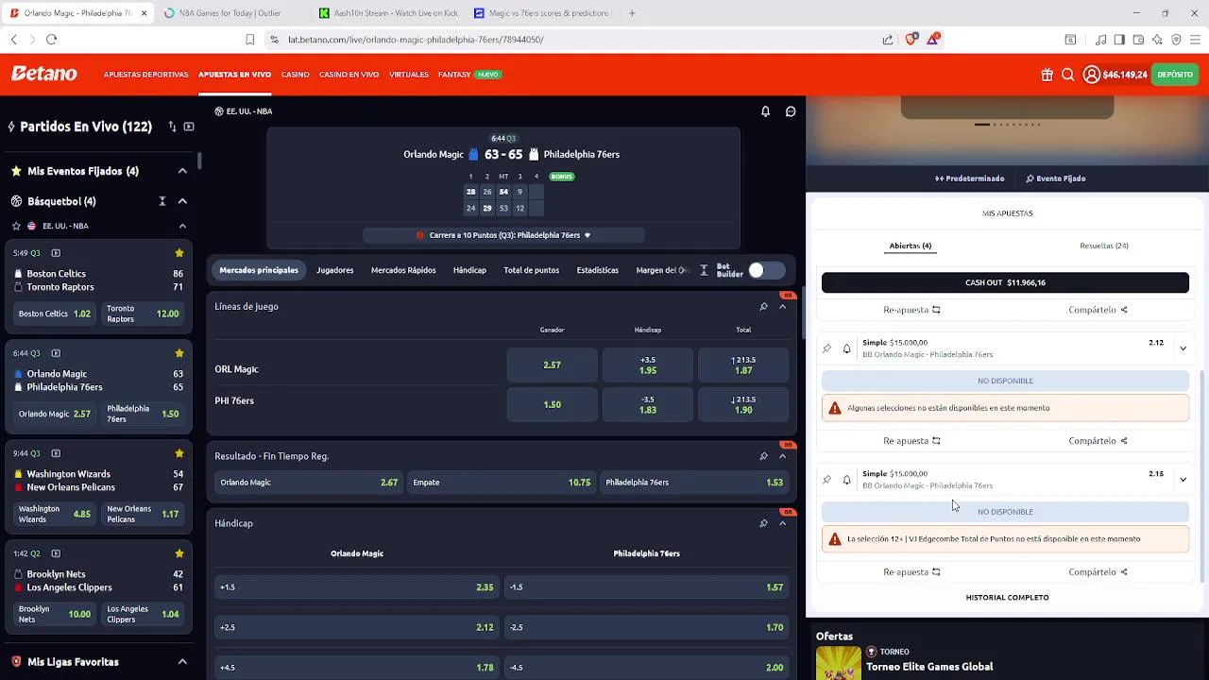Screen dimensions: 1209x680
Task: Open the gift promotions icon in header
Action: (x=1047, y=75)
